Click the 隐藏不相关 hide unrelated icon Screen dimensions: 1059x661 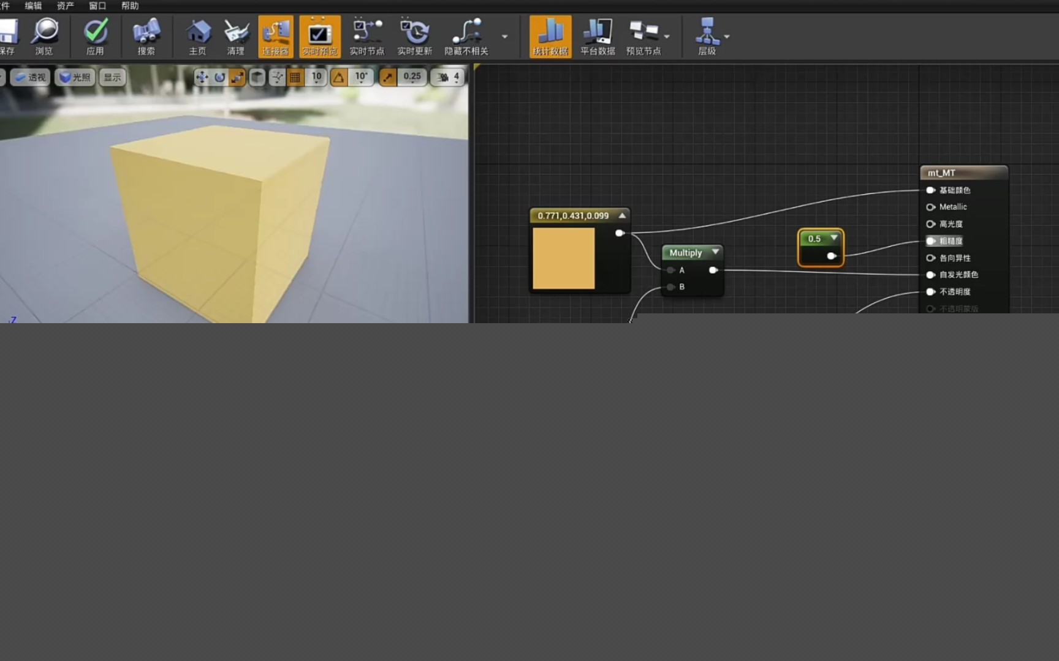point(466,32)
